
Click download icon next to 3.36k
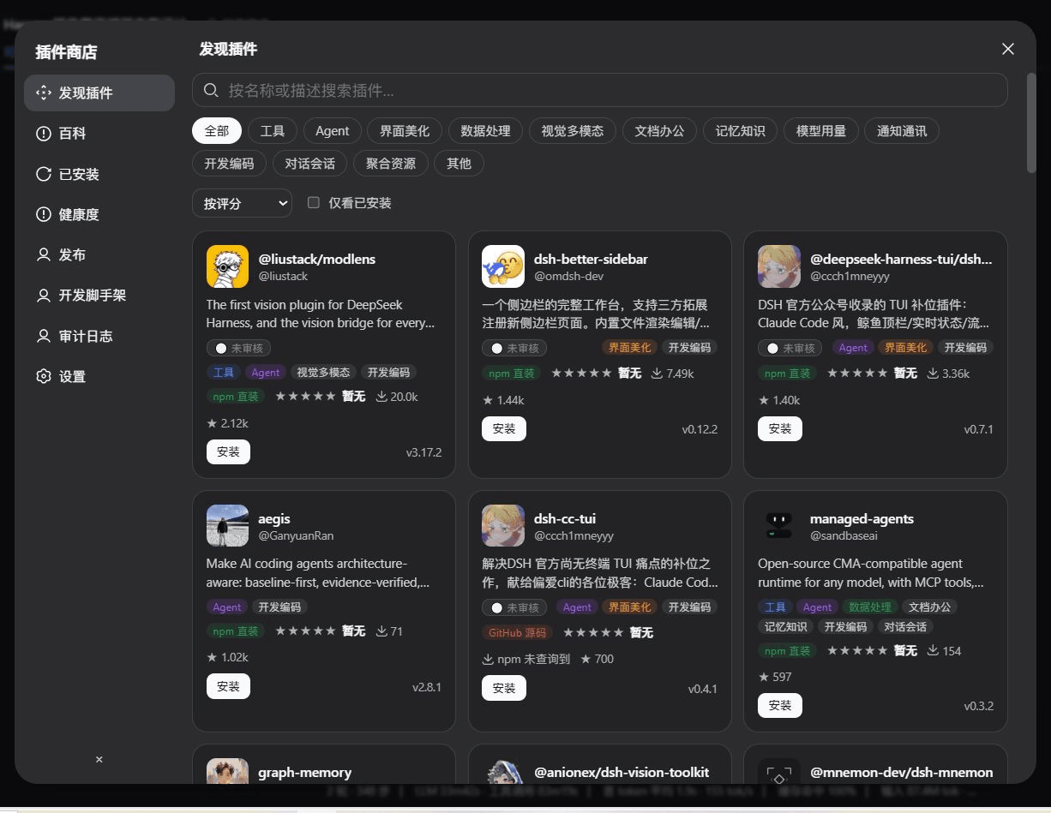coord(933,374)
